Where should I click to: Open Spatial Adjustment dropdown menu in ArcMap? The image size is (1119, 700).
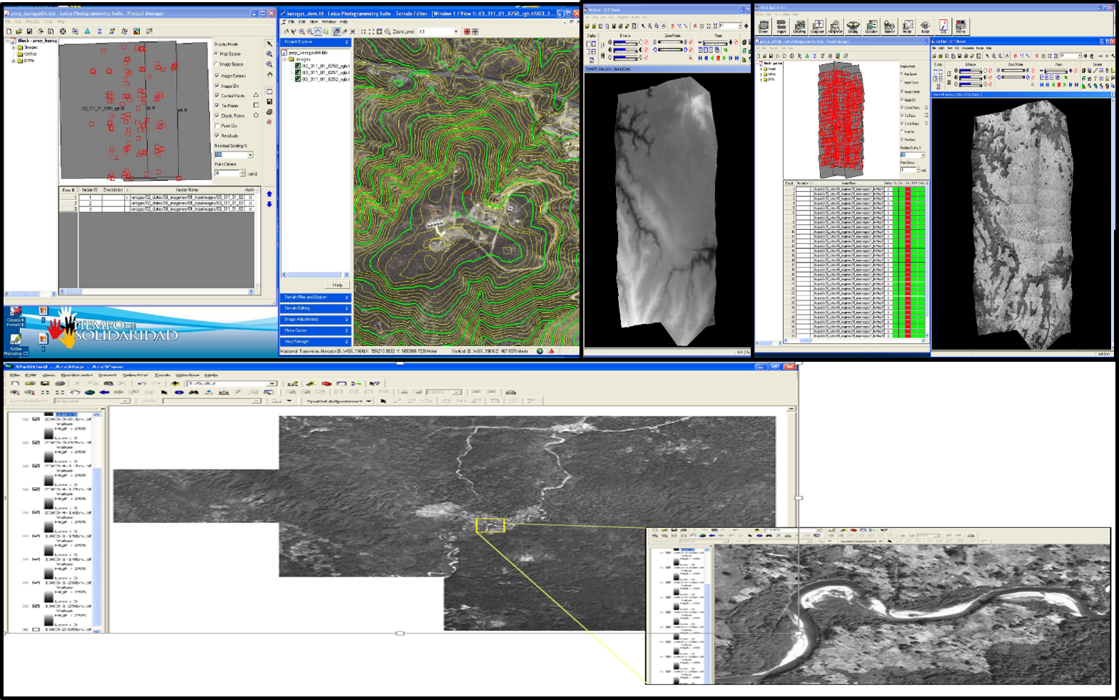tap(338, 401)
